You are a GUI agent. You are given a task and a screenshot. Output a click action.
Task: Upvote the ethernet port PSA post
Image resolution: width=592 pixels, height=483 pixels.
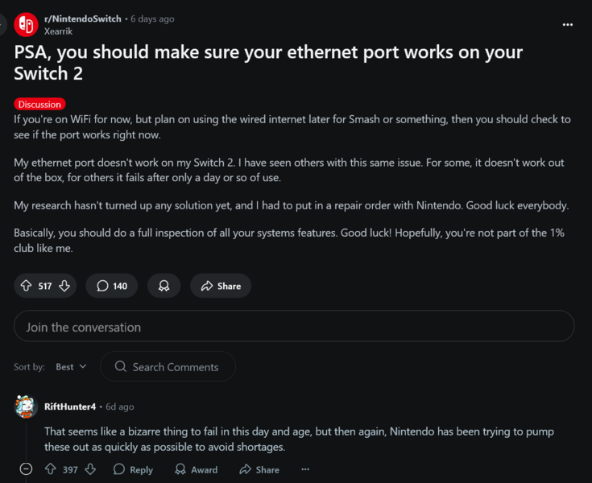point(26,286)
